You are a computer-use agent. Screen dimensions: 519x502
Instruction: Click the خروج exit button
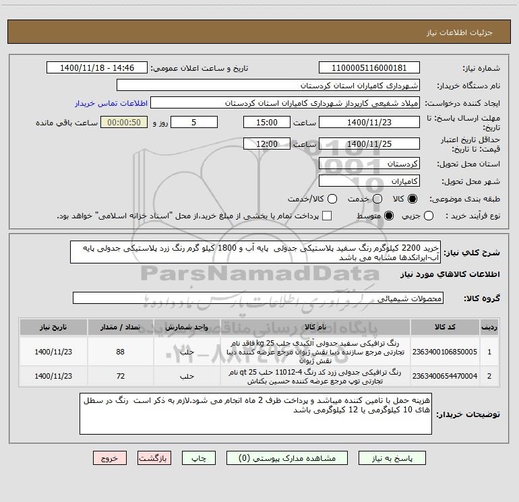coord(110,458)
